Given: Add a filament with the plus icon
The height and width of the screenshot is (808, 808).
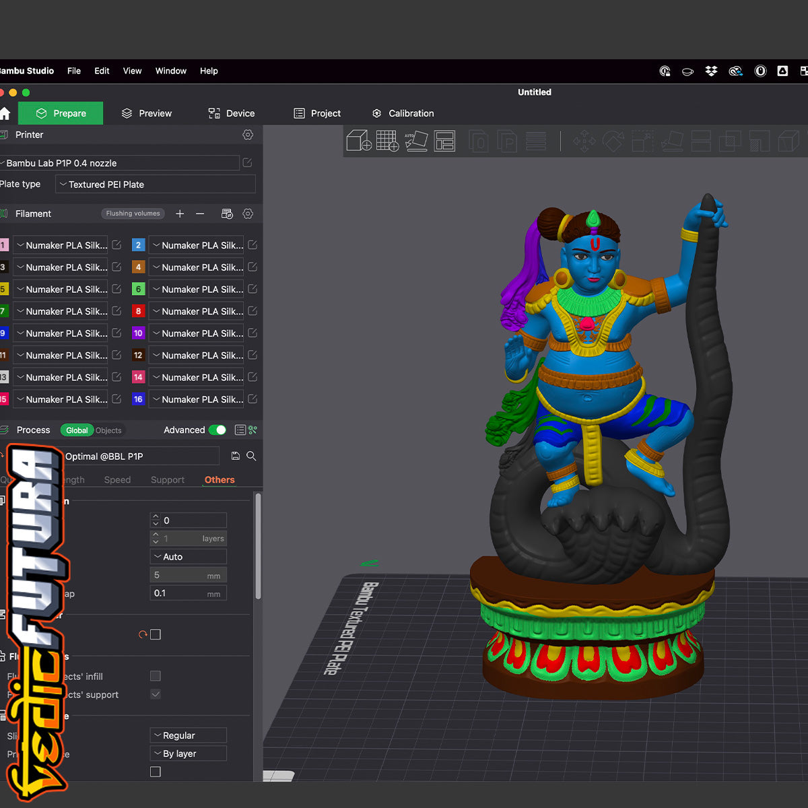Looking at the screenshot, I should (x=180, y=213).
